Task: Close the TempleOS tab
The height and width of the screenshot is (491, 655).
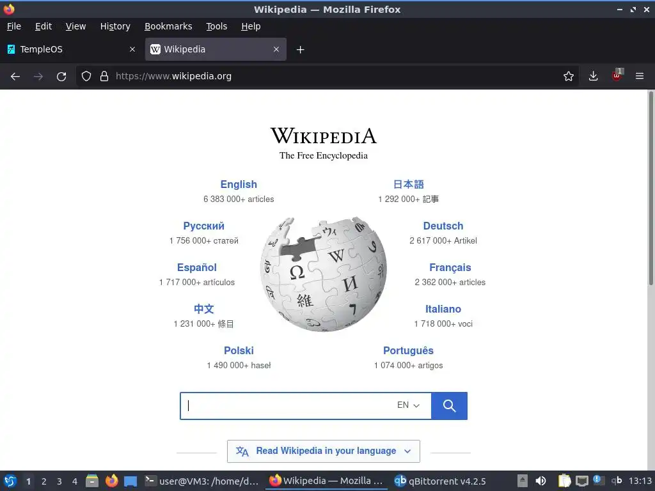Action: click(x=132, y=49)
